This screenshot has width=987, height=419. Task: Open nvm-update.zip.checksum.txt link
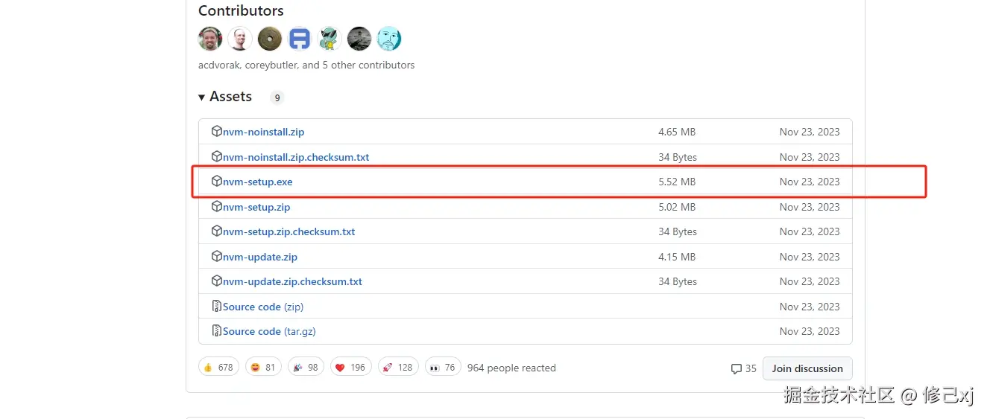point(292,281)
